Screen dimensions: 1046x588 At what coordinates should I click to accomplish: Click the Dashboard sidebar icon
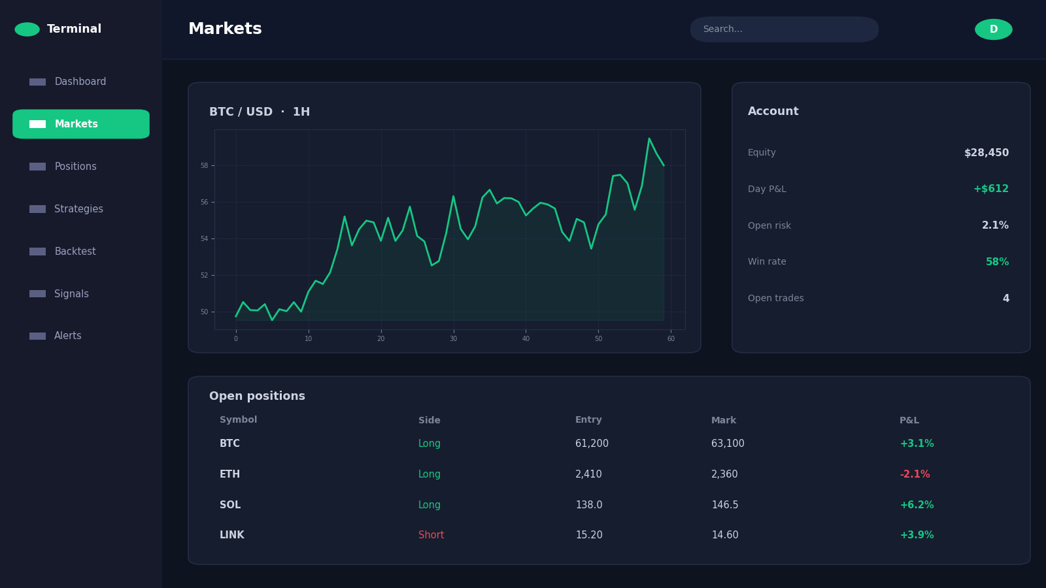point(37,82)
